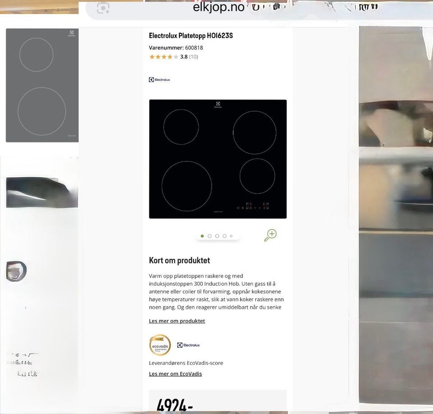Select the fourth carousel dot

tap(225, 236)
